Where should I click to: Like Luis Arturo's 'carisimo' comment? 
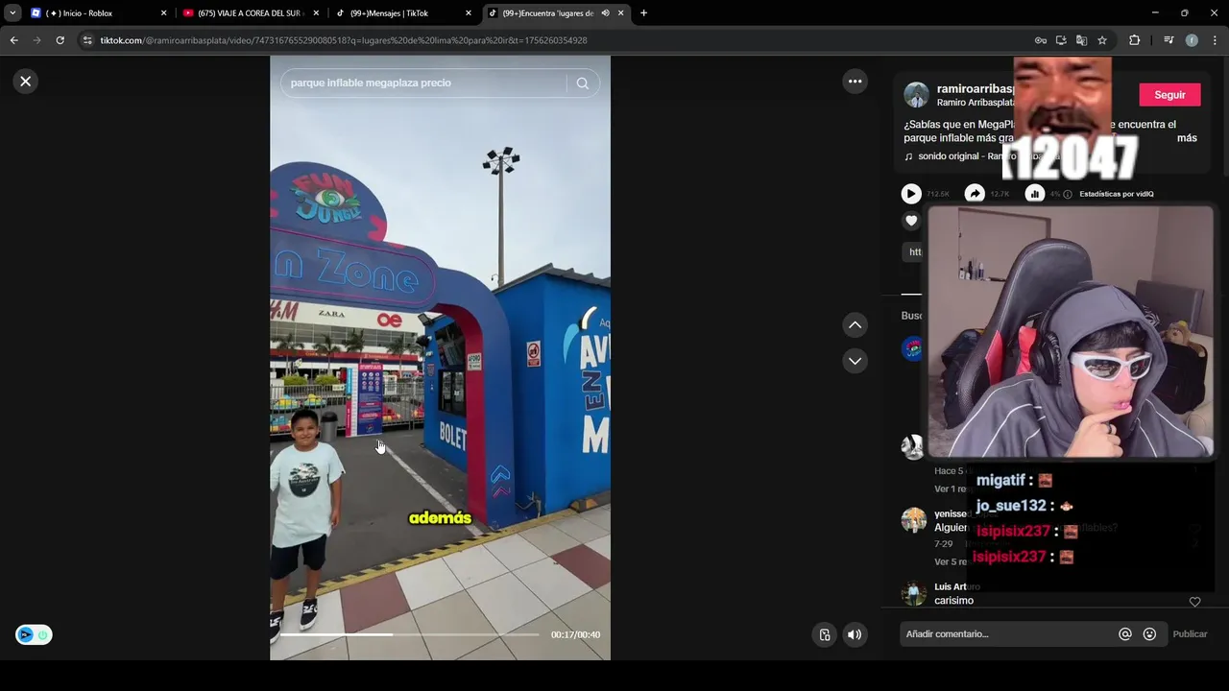1194,602
